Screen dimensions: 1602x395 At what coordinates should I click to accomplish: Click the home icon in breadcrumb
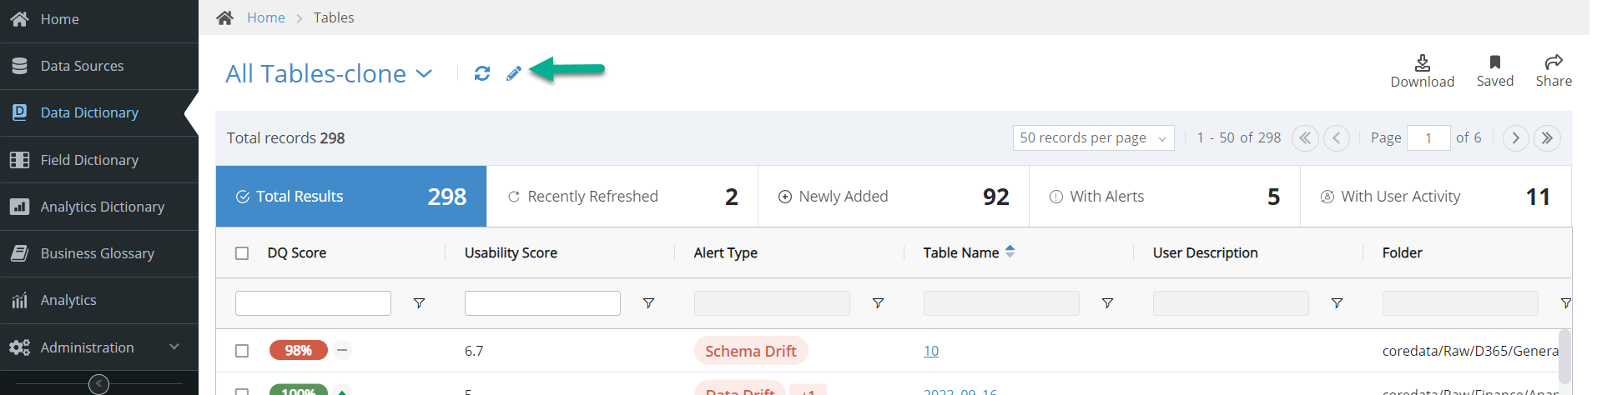coord(225,17)
